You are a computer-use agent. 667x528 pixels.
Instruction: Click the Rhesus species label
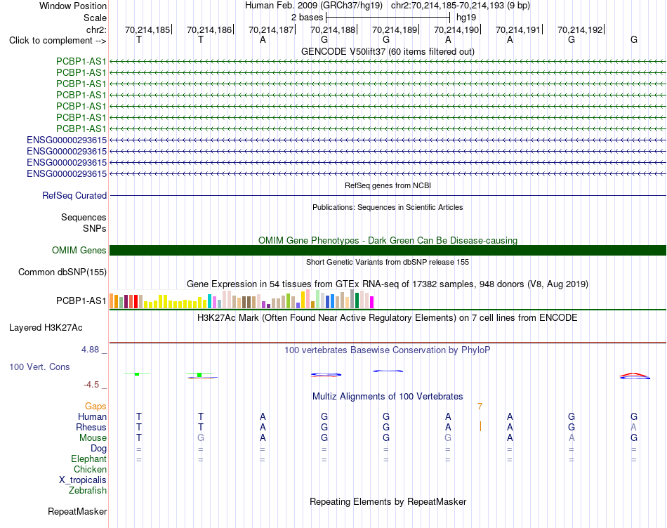click(x=91, y=427)
